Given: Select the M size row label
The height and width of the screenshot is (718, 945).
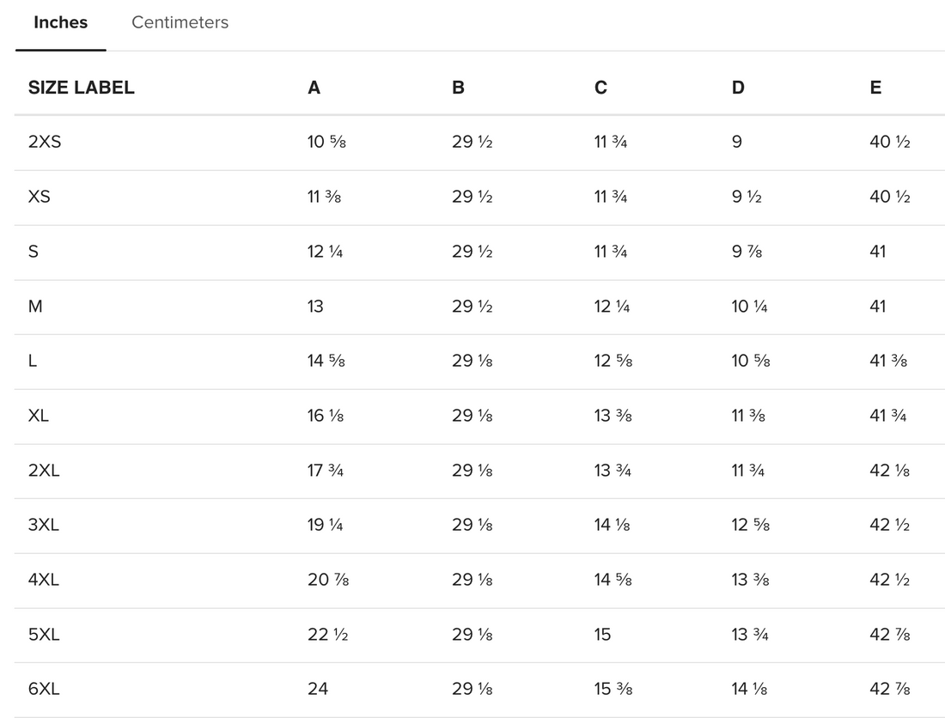Looking at the screenshot, I should [x=35, y=307].
